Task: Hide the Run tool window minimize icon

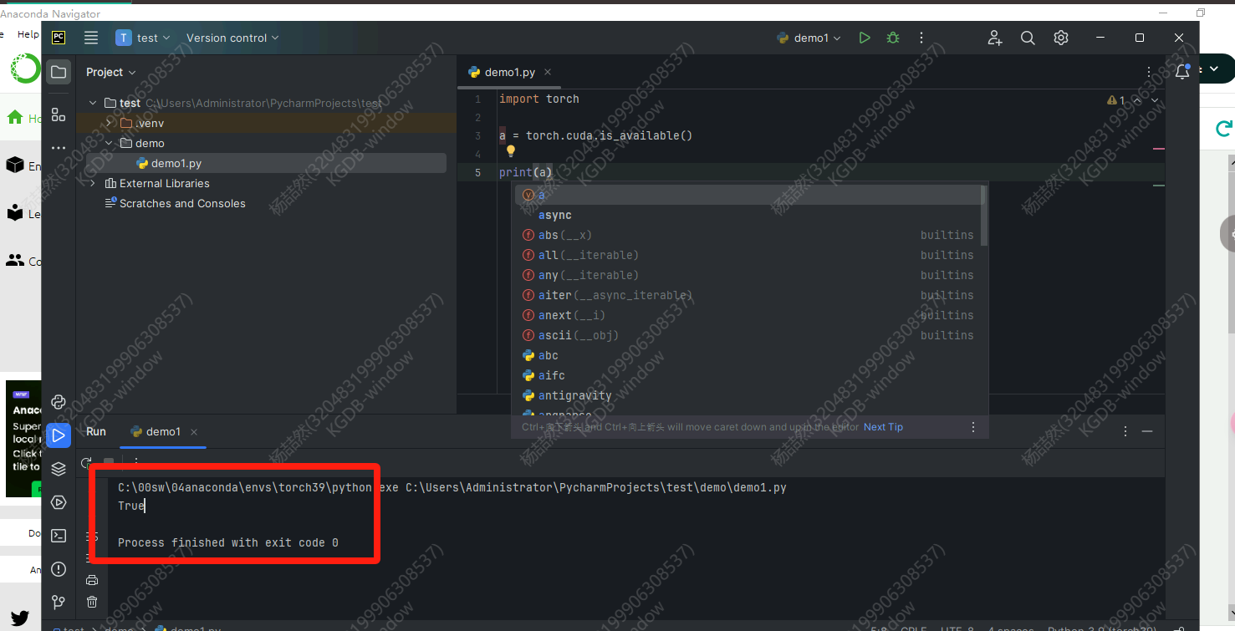Action: tap(1147, 431)
